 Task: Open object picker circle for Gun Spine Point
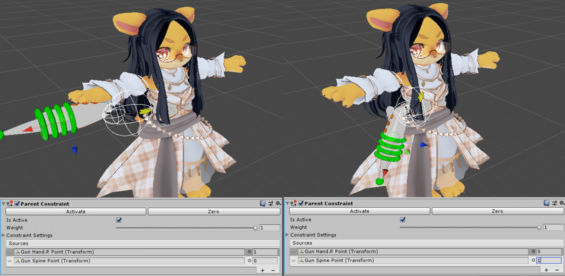pos(249,260)
